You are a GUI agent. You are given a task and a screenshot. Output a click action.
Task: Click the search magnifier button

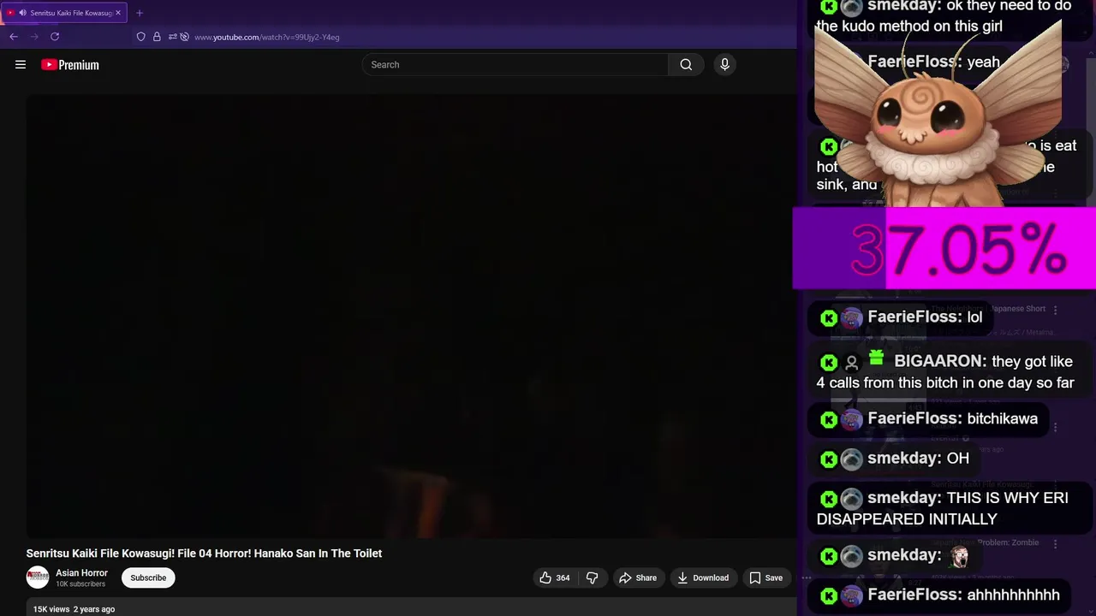[686, 64]
